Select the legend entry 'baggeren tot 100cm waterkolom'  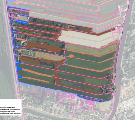coord(11,114)
